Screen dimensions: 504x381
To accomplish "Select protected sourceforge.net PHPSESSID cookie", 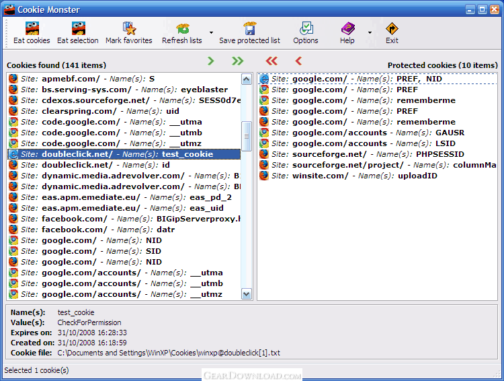I will [x=378, y=154].
